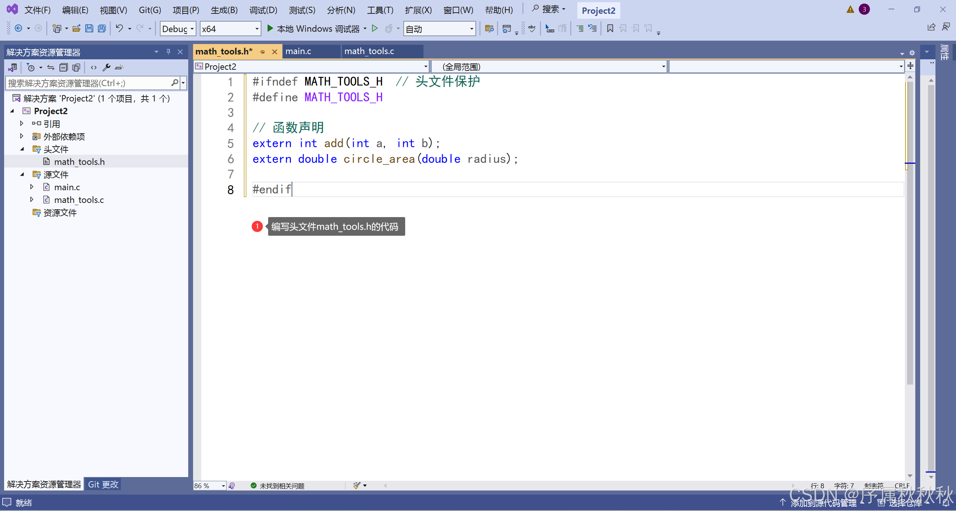This screenshot has height=511, width=956.
Task: Start debugging with local Windows debugger
Action: pyautogui.click(x=314, y=29)
